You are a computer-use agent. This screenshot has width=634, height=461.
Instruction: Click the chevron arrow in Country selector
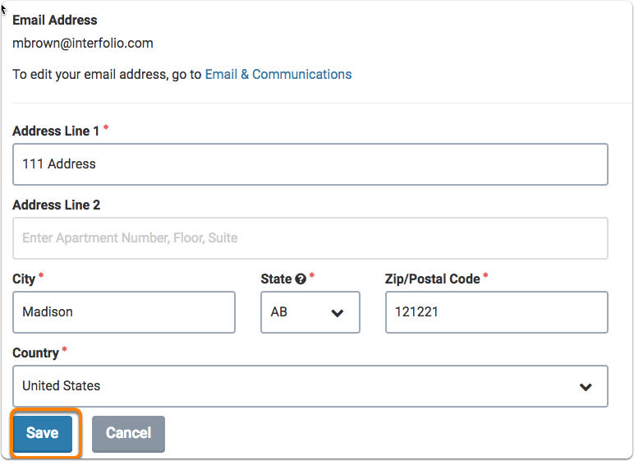coord(586,387)
